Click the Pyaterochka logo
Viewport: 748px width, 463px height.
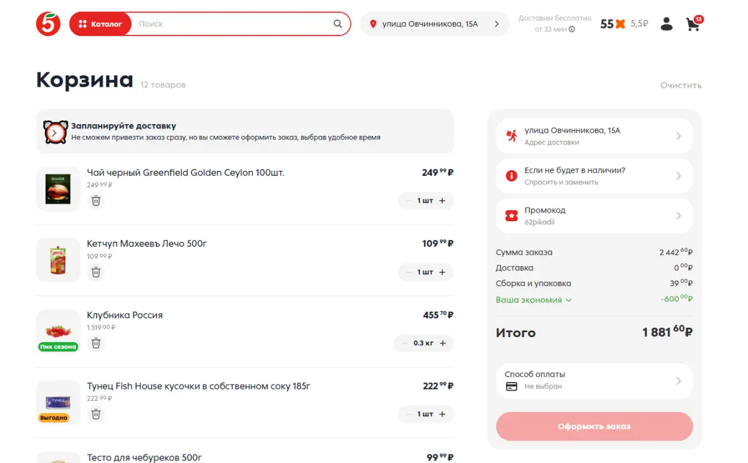48,24
